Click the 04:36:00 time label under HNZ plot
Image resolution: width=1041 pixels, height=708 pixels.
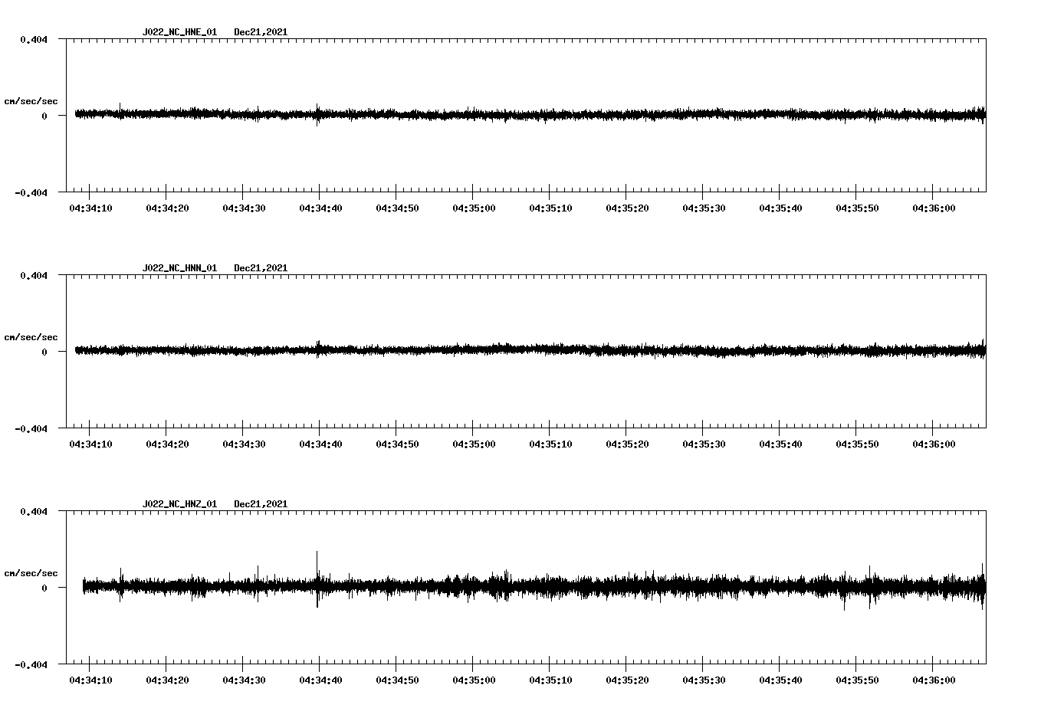coord(934,680)
